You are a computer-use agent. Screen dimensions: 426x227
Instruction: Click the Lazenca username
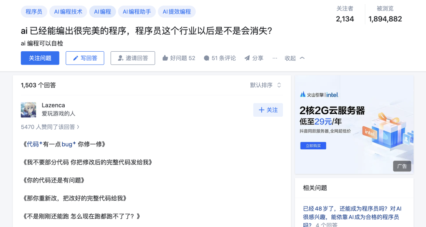(53, 105)
